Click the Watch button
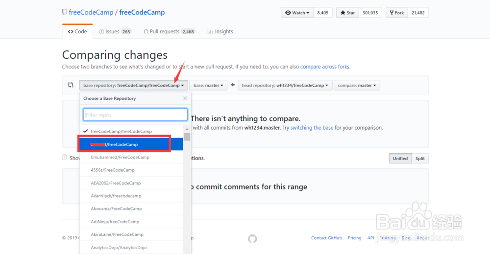 pos(297,13)
